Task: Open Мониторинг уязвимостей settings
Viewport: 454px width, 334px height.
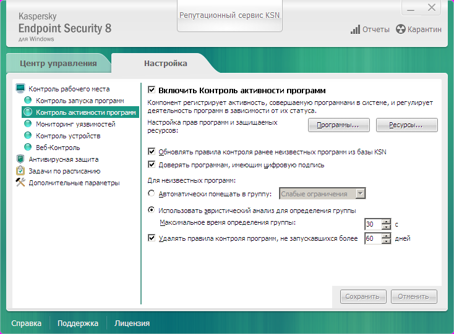Action: (75, 124)
